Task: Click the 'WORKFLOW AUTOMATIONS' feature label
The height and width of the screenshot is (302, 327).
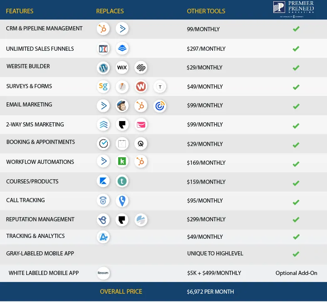Action: [x=40, y=162]
